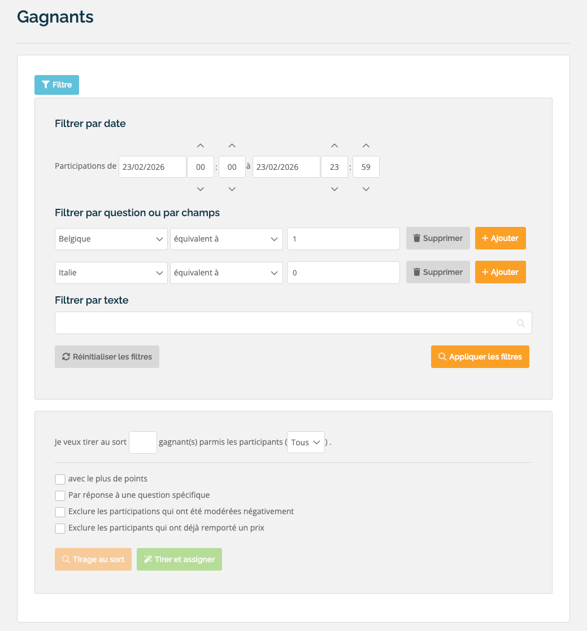Viewport: 587px width, 631px height.
Task: Expand the 'Tous' participants dropdown
Action: click(306, 442)
